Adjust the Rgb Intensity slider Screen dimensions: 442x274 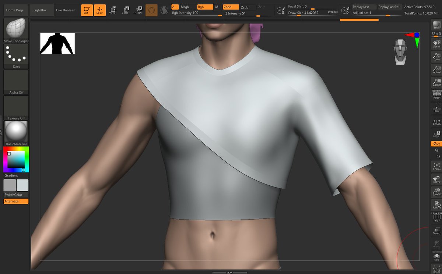[197, 13]
